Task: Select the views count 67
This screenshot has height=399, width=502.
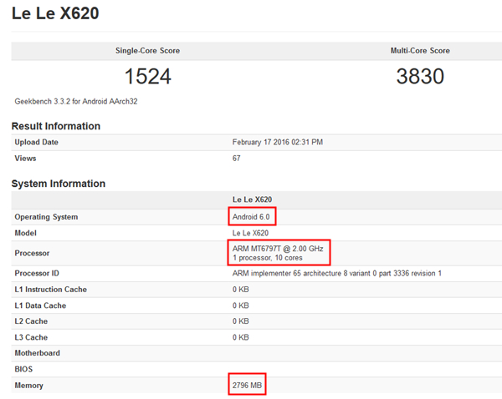Action: 236,158
